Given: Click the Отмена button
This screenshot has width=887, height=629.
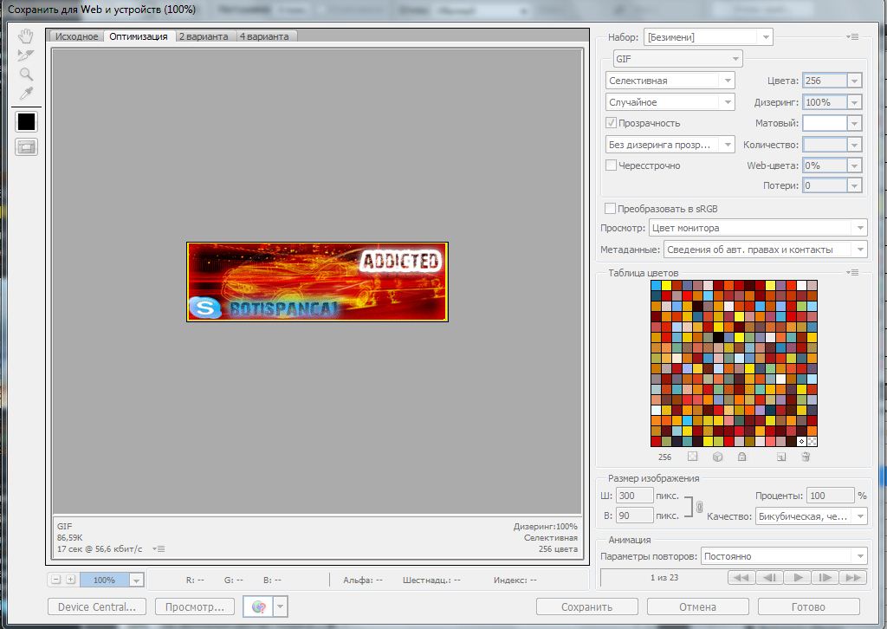Looking at the screenshot, I should 697,607.
